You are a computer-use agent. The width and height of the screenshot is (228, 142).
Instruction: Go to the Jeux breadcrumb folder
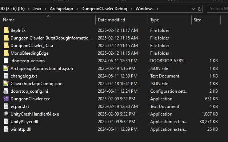click(x=37, y=9)
